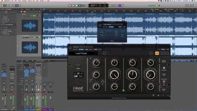Open the Load Preset selector in T-Racks
This screenshot has width=197, height=111.
(83, 53)
